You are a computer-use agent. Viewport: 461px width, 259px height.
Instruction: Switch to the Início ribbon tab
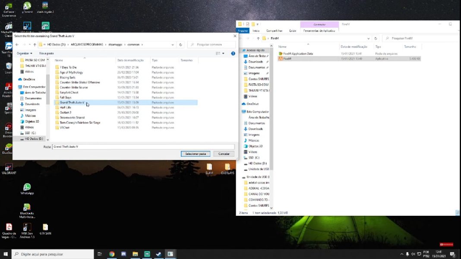point(256,31)
